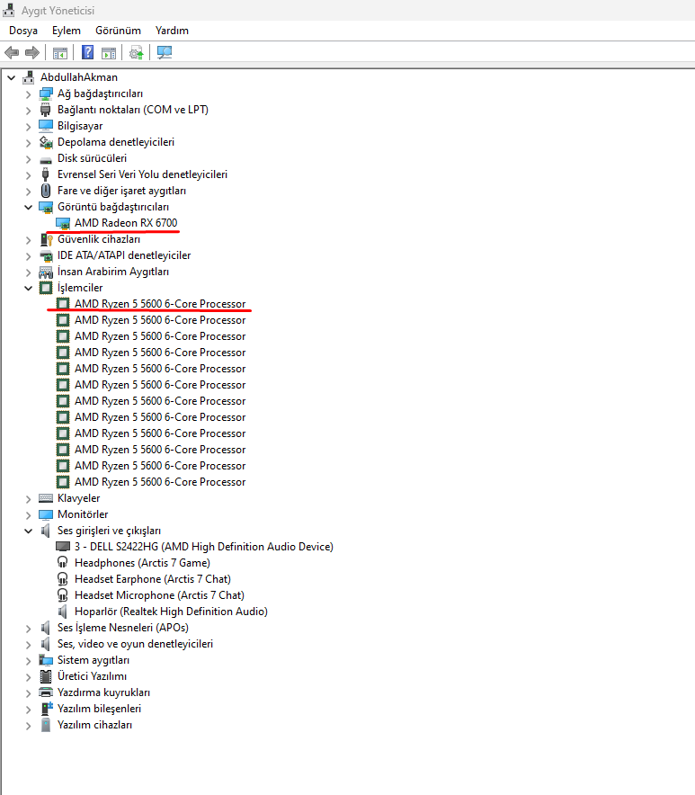Viewport: 695px width, 795px height.
Task: Click the Üretici Yazılımı chip icon
Action: (46, 676)
